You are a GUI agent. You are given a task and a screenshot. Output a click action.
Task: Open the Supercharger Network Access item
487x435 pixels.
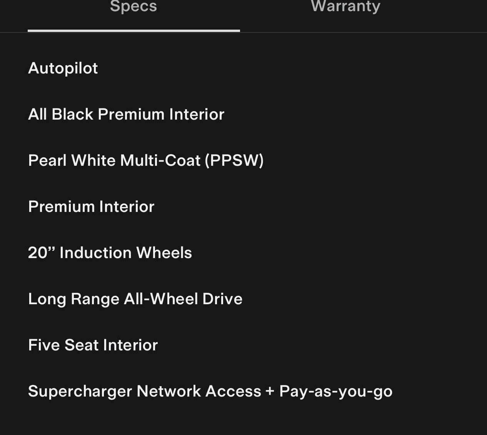pos(210,392)
